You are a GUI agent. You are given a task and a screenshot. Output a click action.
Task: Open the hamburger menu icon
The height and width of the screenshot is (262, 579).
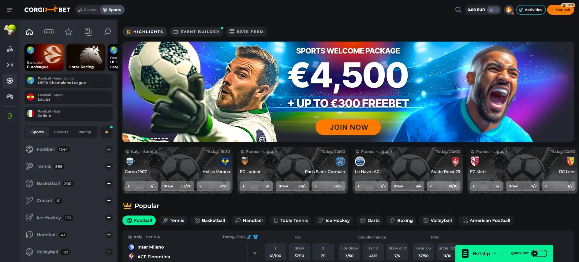(x=10, y=10)
